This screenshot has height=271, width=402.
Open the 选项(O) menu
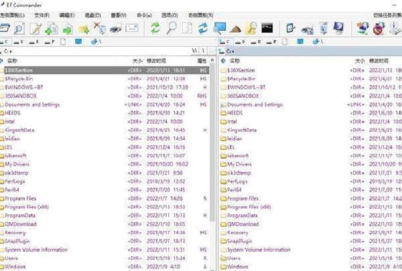click(170, 15)
